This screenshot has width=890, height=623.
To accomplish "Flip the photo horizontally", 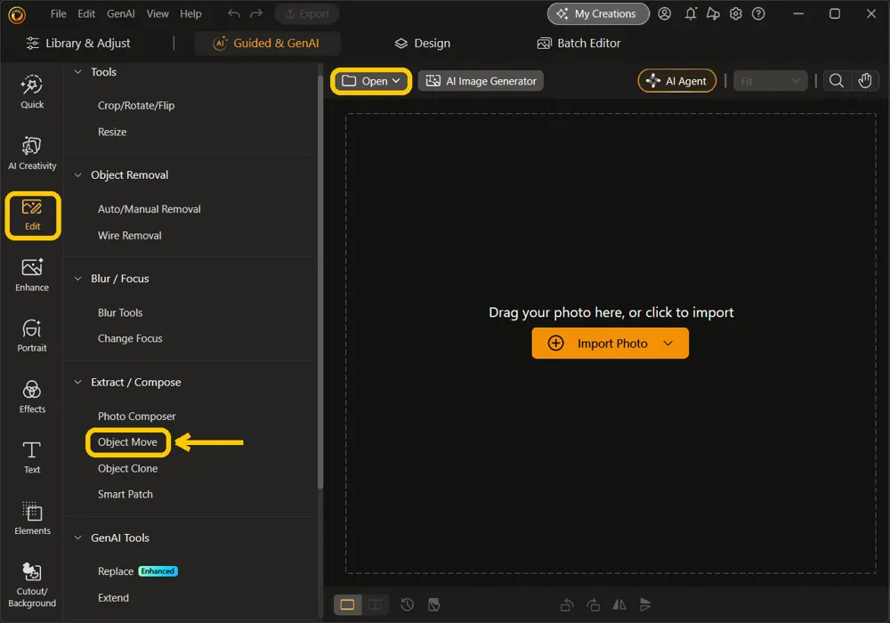I will [619, 605].
